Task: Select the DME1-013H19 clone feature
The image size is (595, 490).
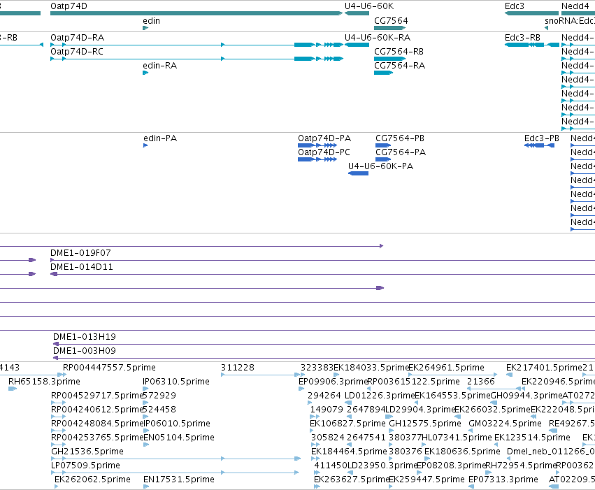Action: click(324, 344)
